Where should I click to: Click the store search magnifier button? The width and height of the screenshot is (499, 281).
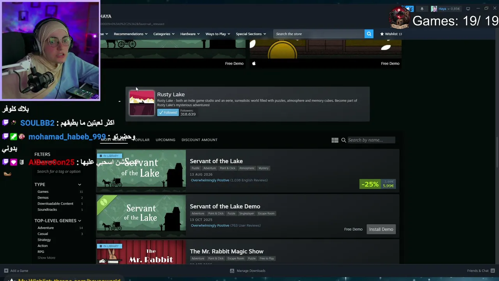pos(369,34)
